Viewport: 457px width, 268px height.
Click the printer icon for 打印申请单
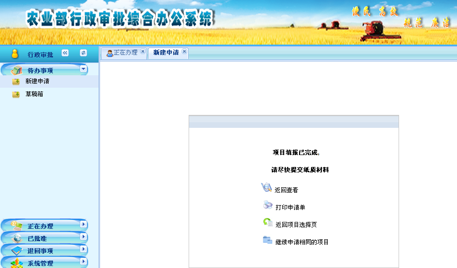tap(267, 205)
